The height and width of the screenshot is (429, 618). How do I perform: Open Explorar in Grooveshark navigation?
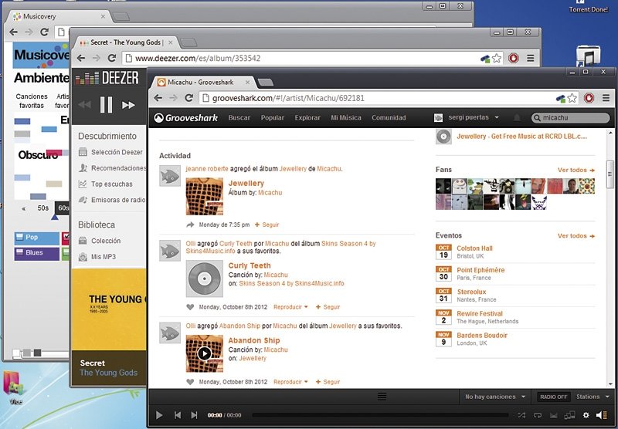pos(307,118)
